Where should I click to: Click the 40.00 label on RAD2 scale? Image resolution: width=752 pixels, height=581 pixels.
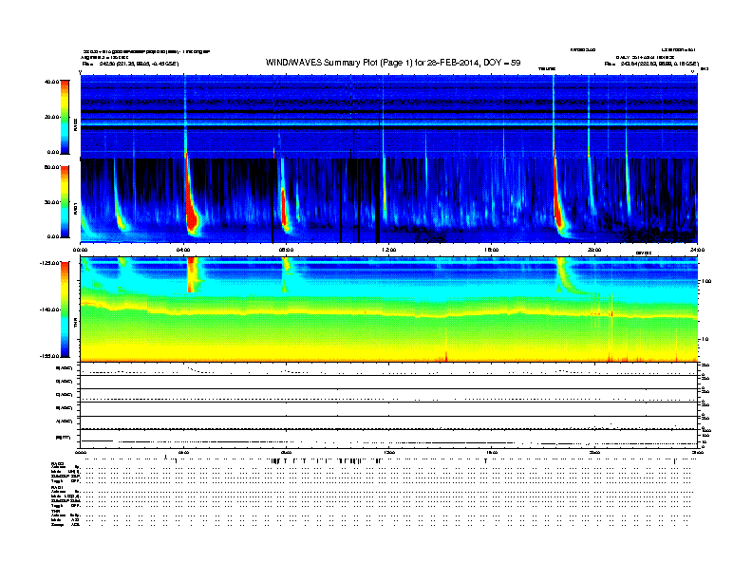(x=51, y=82)
